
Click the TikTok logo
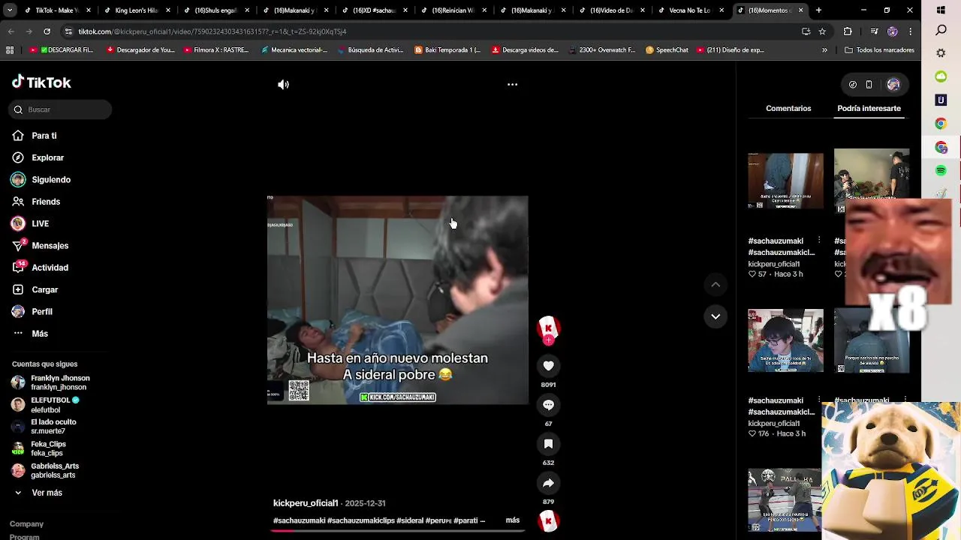(41, 82)
